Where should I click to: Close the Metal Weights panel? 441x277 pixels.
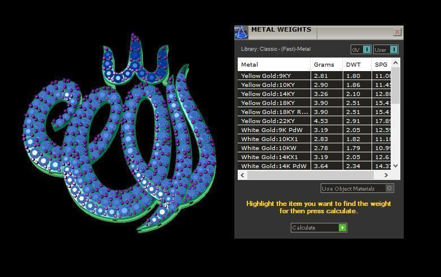pos(397,32)
